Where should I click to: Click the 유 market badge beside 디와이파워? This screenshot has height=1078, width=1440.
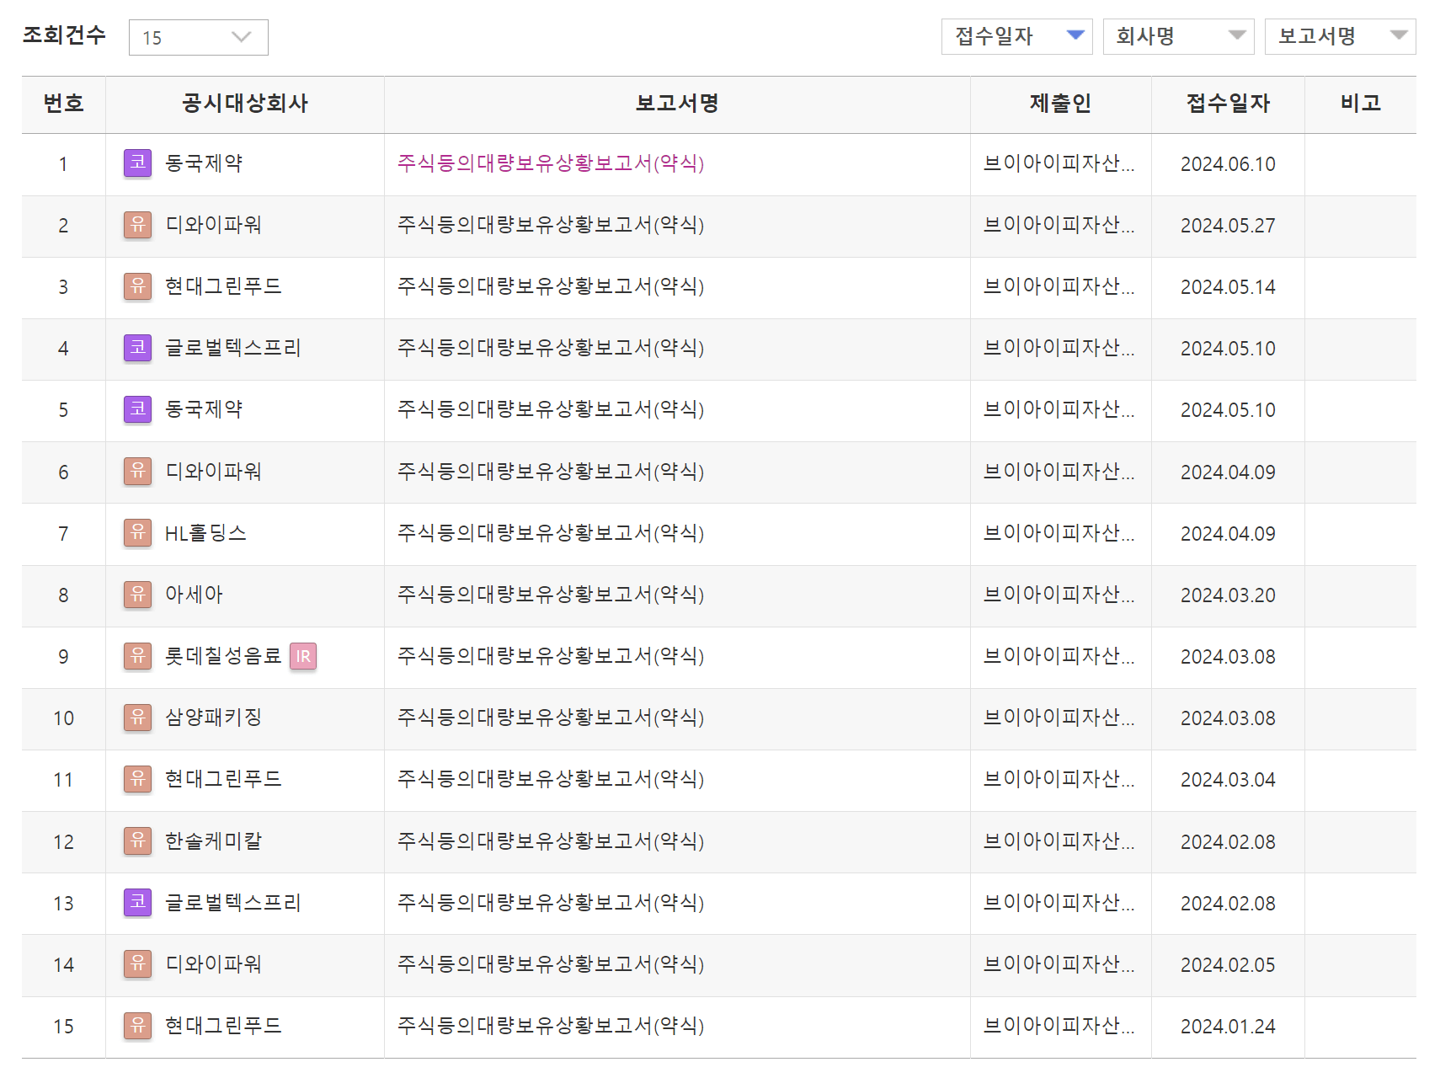pyautogui.click(x=136, y=226)
